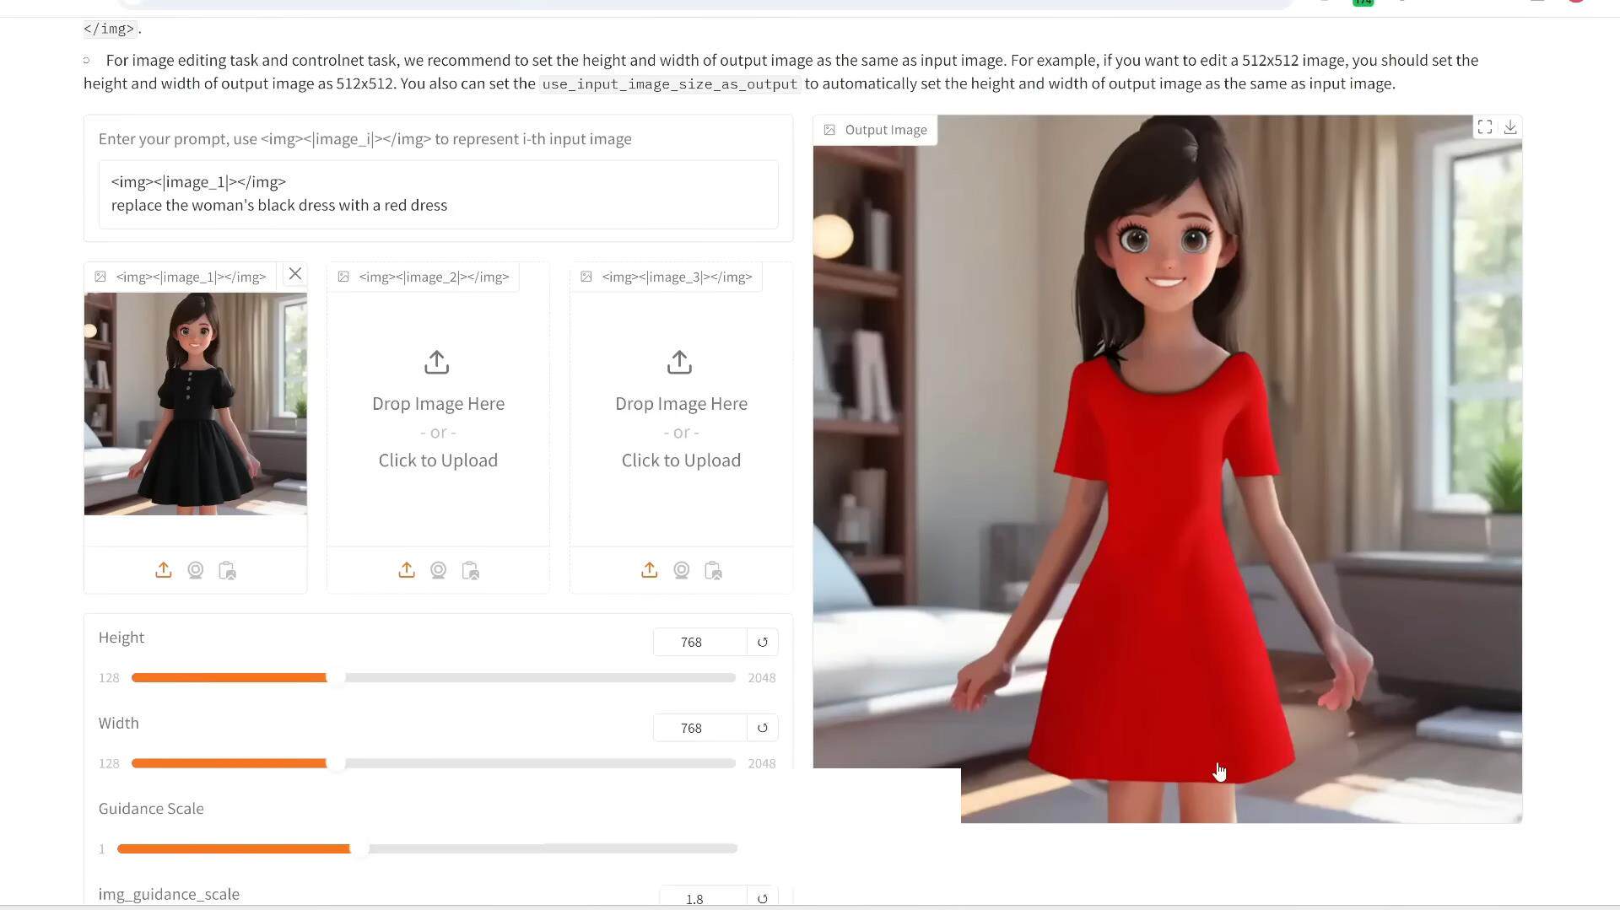Screen dimensions: 1620x910
Task: Click clipboard paste icon under image_3 panel
Action: [713, 571]
